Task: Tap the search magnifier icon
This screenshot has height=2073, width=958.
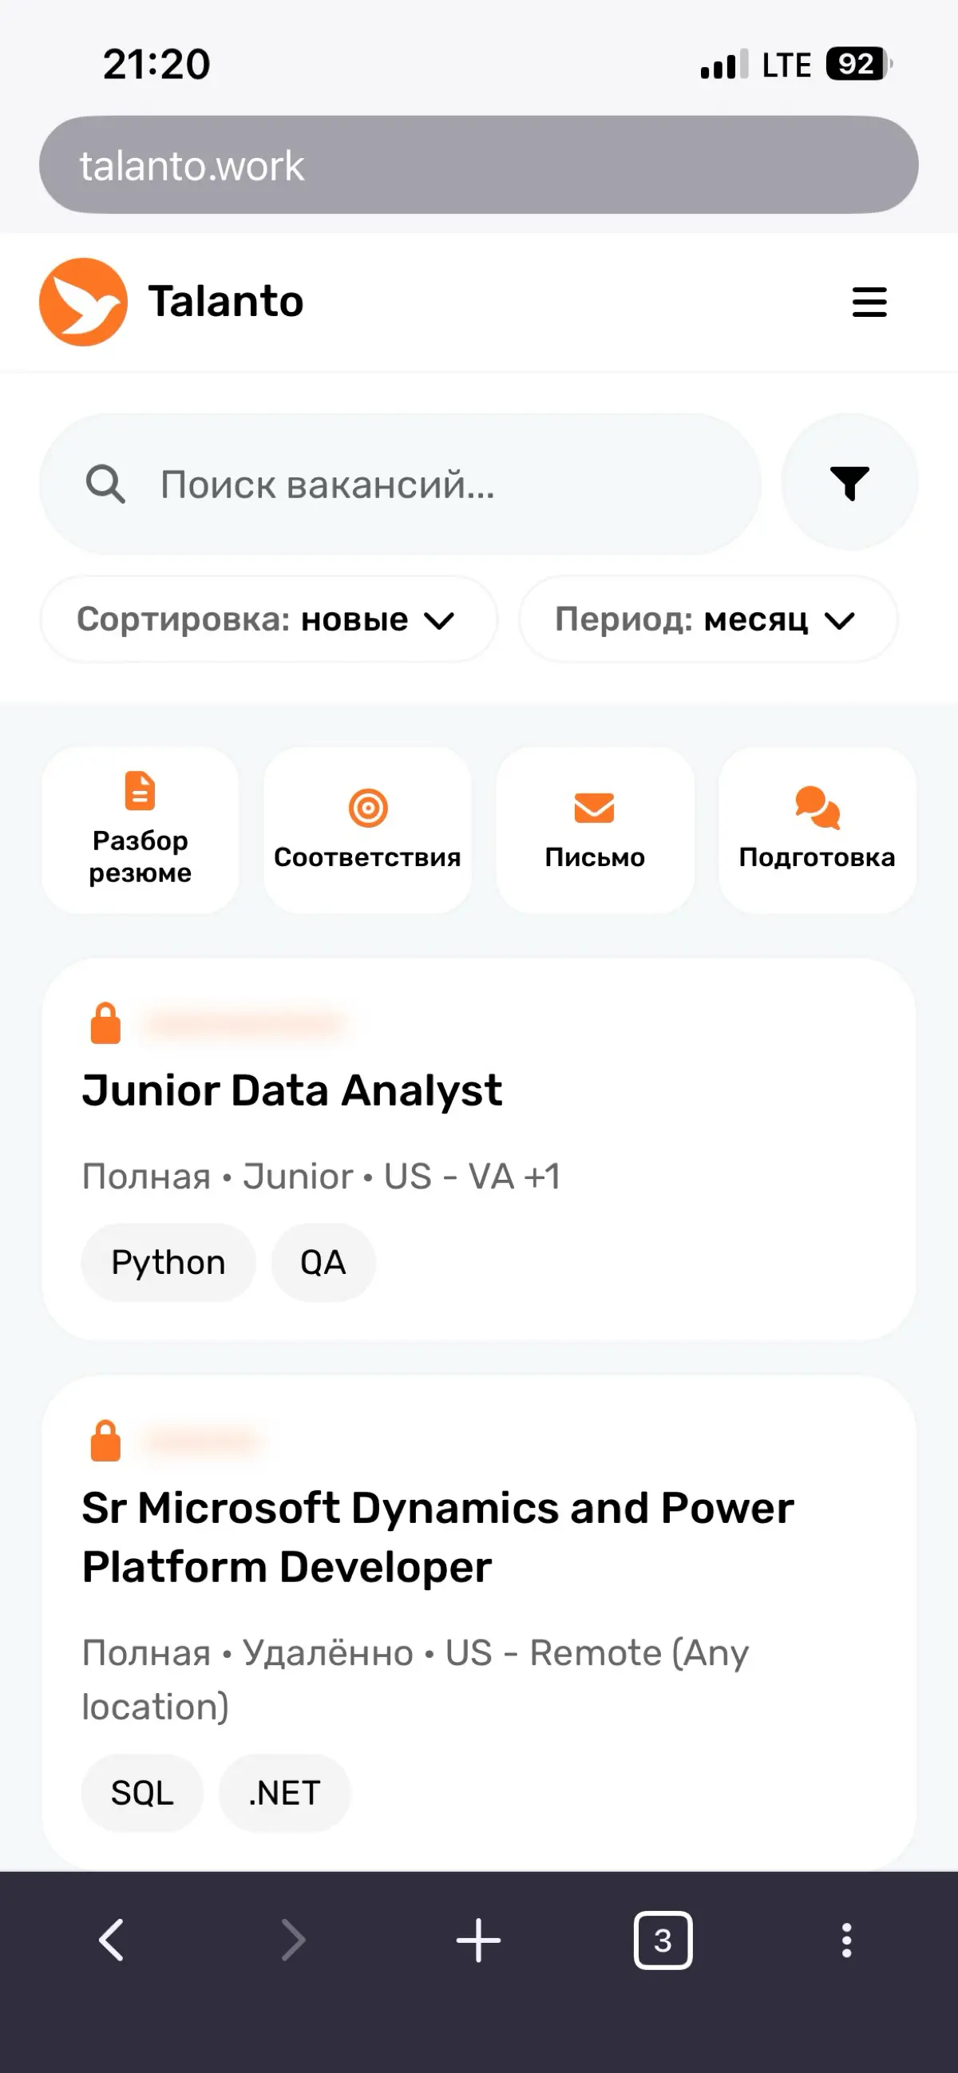Action: click(105, 484)
